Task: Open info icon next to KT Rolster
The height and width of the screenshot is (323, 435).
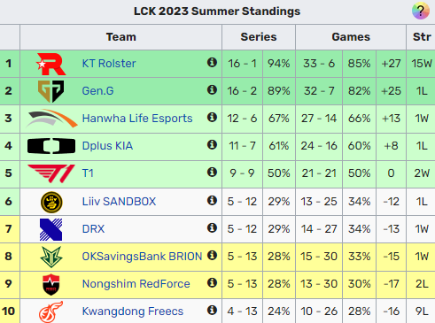Action: point(212,63)
